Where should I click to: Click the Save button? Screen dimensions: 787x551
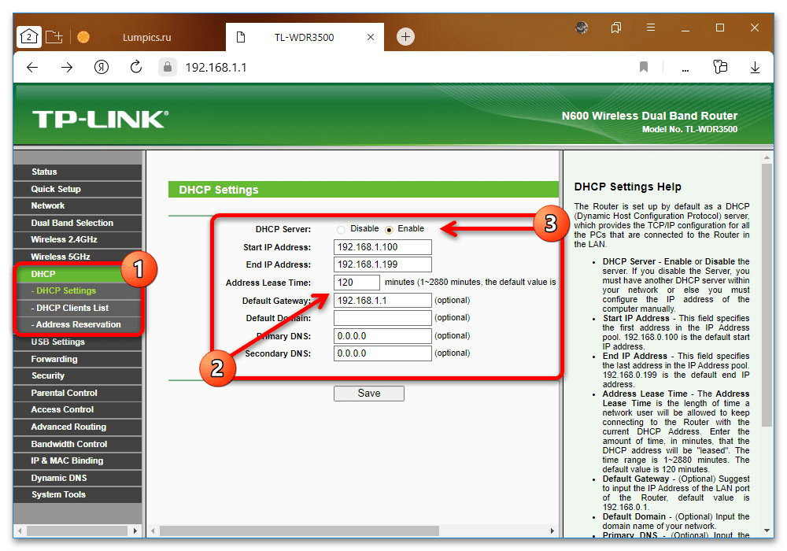[368, 394]
